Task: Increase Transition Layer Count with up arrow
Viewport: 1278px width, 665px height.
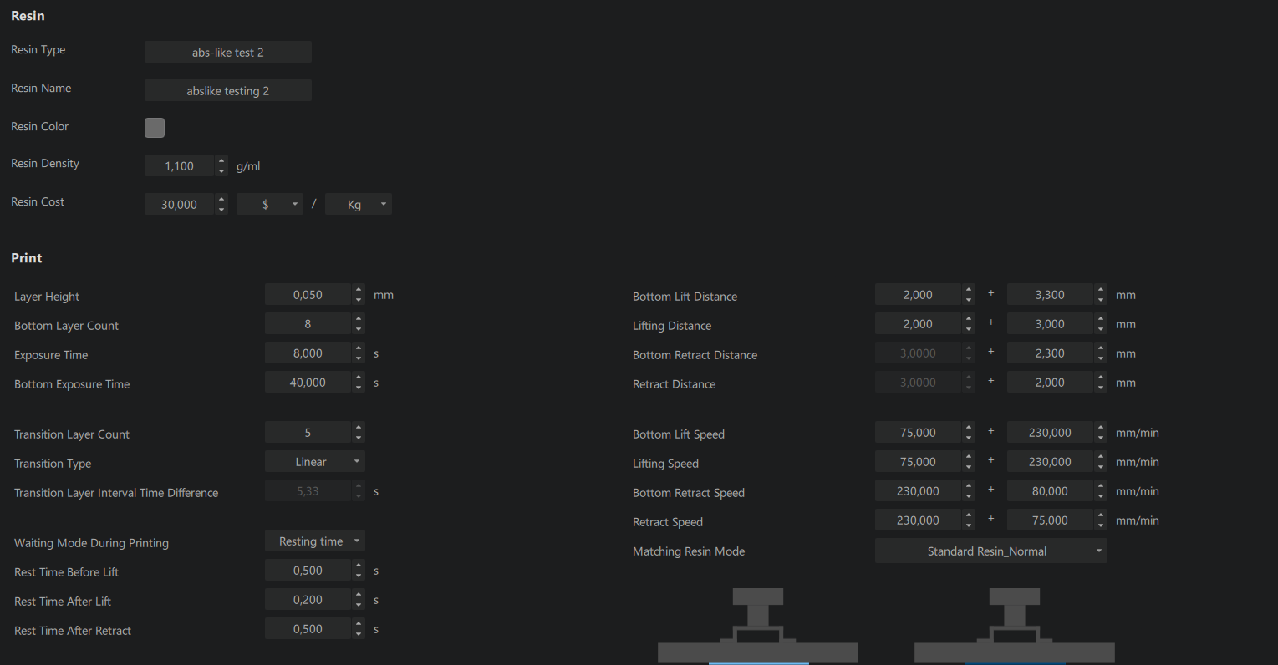Action: click(359, 427)
